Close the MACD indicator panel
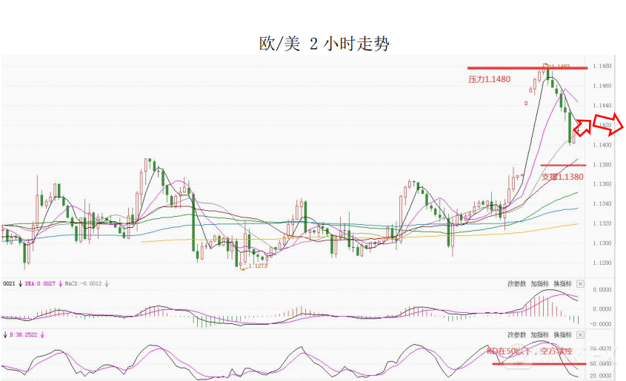The height and width of the screenshot is (381, 626). pos(581,284)
